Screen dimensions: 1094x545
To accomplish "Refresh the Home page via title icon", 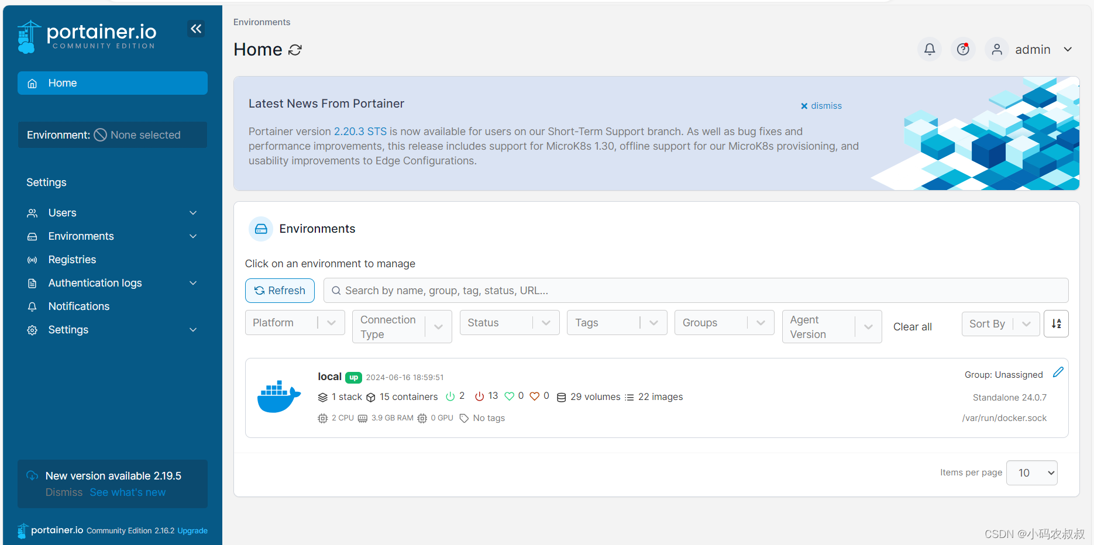I will coord(295,50).
